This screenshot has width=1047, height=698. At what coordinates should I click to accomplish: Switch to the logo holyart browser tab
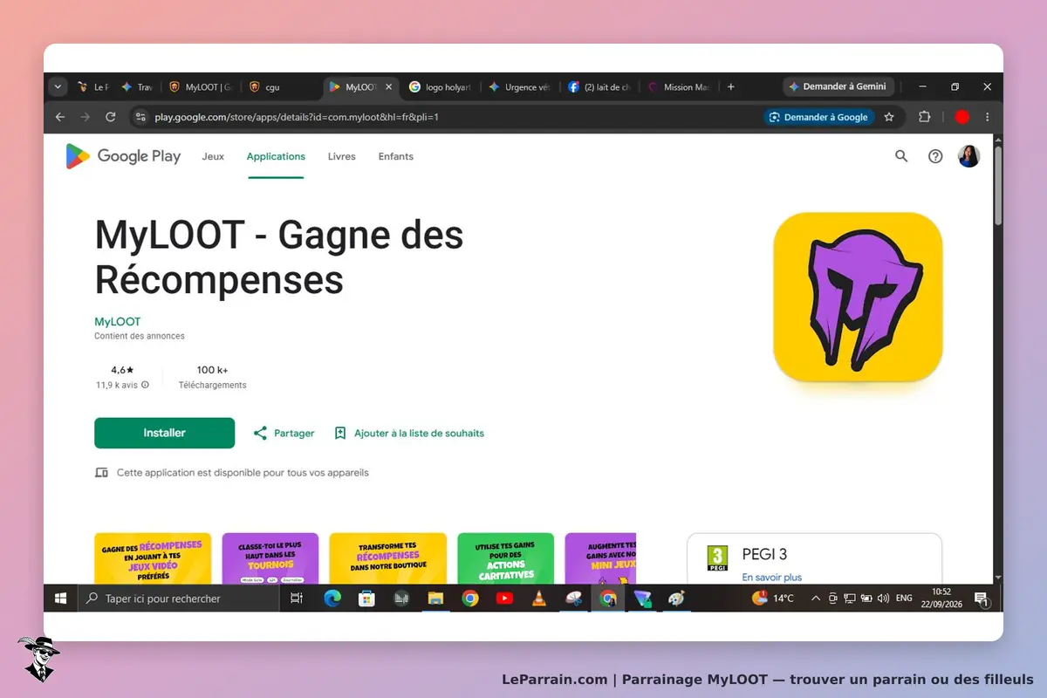(x=441, y=87)
